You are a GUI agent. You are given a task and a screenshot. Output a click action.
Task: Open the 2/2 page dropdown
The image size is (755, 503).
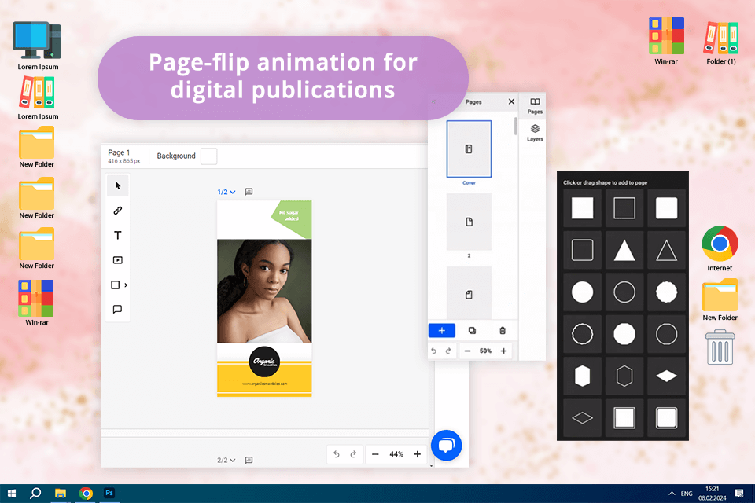point(226,460)
